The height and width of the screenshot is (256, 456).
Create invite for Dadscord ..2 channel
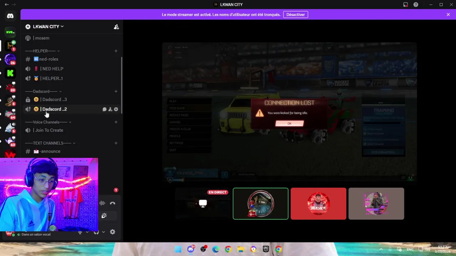click(110, 110)
